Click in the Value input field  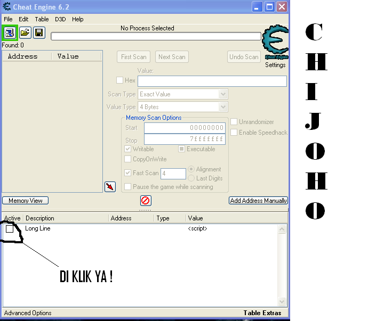pos(212,81)
